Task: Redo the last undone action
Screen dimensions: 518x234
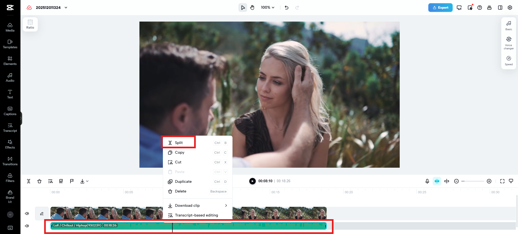Action: (297, 8)
